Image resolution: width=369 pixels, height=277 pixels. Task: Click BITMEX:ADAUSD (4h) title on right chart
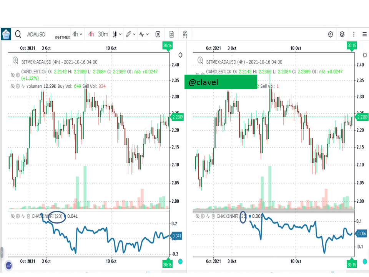244,62
